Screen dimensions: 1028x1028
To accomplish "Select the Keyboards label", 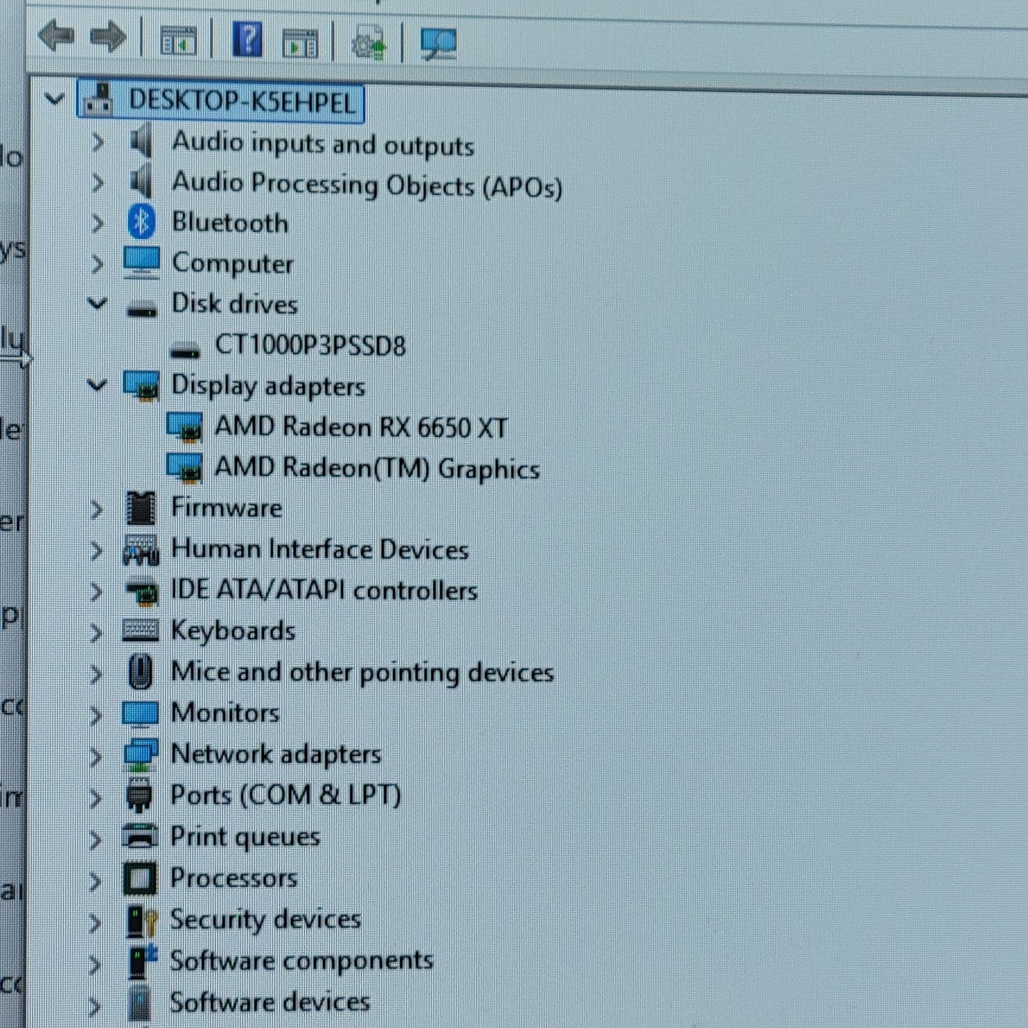I will 233,631.
